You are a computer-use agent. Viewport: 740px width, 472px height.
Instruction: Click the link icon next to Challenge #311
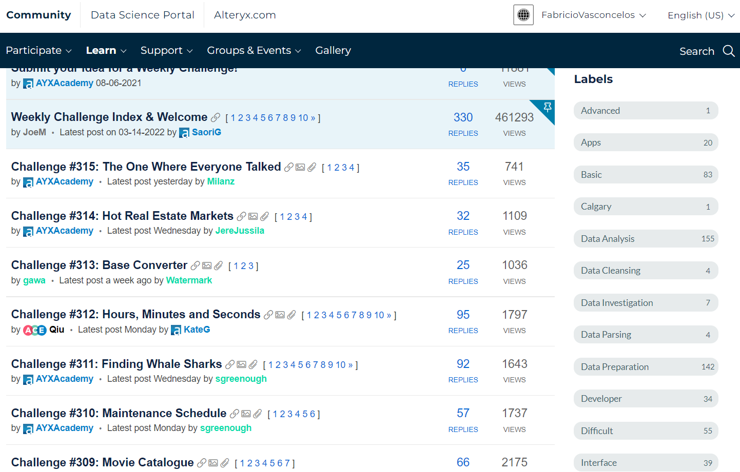230,364
